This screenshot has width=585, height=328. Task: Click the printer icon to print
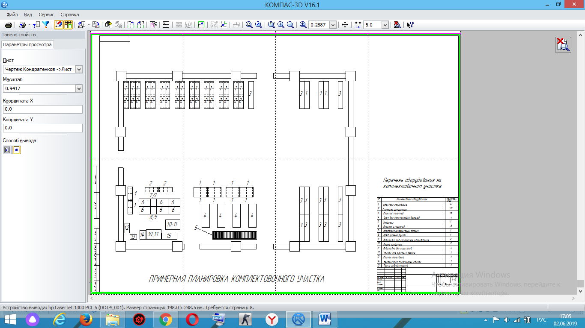coord(8,25)
